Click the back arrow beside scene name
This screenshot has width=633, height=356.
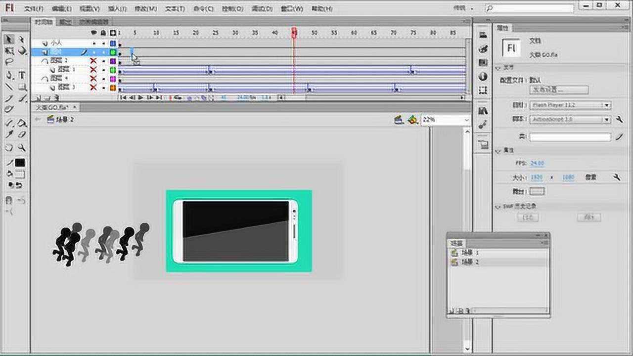(x=38, y=120)
